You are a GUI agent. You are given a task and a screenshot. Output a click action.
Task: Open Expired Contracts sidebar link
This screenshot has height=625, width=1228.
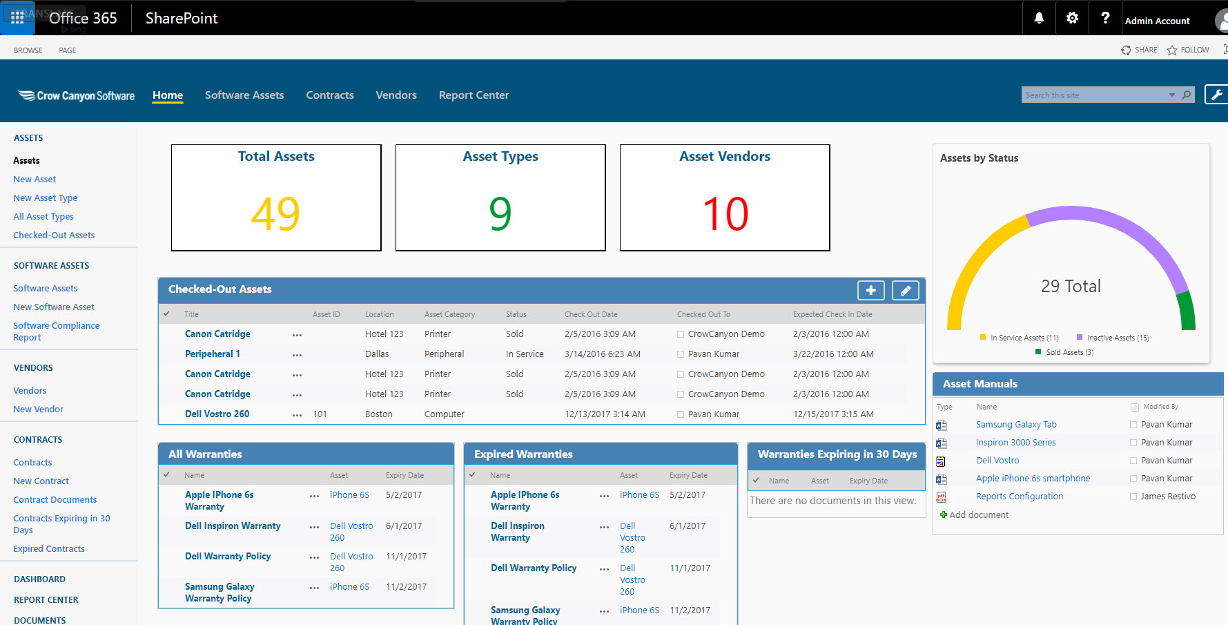pos(49,548)
